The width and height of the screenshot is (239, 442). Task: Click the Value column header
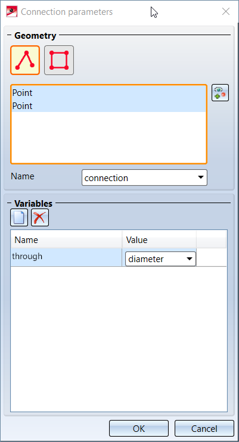pyautogui.click(x=159, y=240)
